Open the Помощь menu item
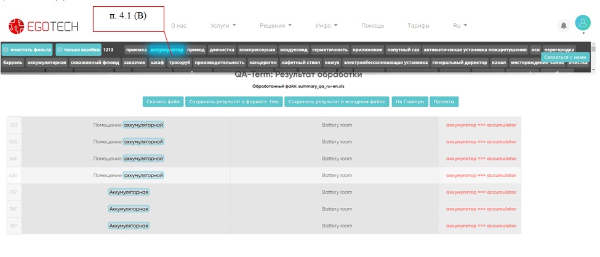Viewport: 600px width, 257px height. (x=372, y=26)
